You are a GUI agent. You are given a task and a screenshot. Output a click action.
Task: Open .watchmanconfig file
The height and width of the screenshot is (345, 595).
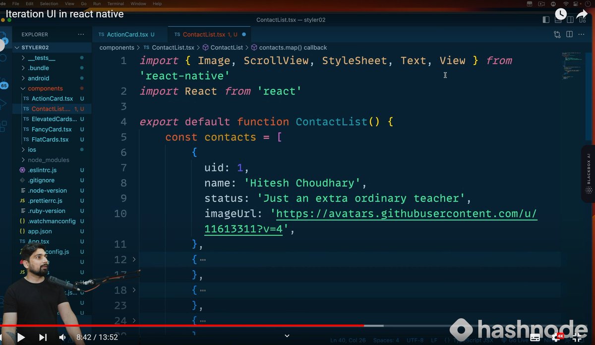point(52,221)
